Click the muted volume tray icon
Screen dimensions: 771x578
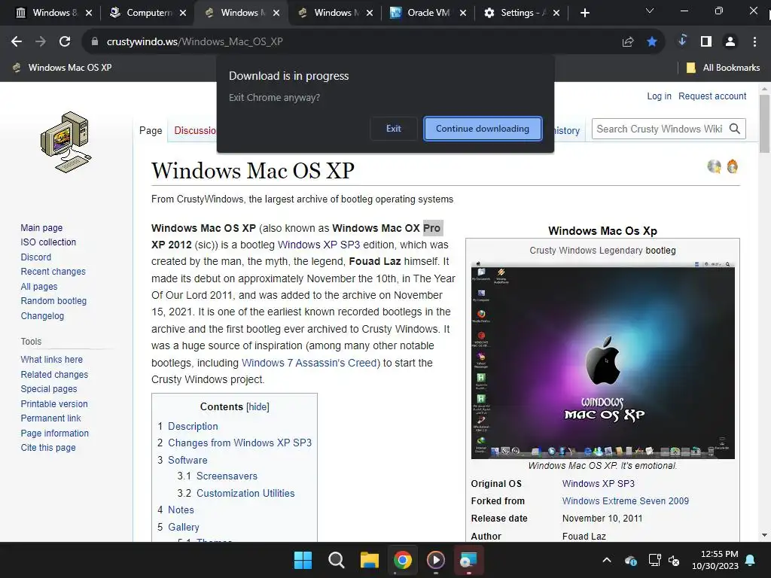coord(674,560)
